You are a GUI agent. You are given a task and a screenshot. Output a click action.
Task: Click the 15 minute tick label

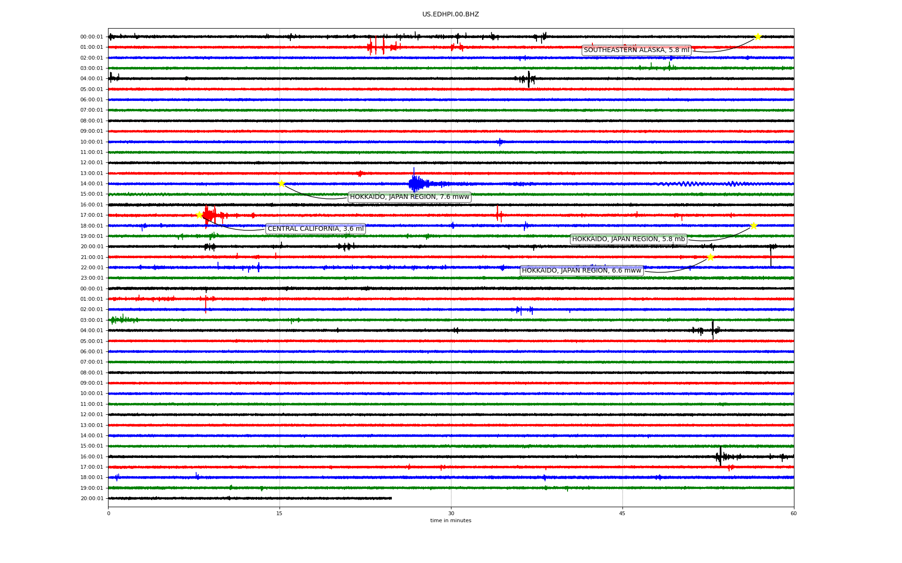280,513
